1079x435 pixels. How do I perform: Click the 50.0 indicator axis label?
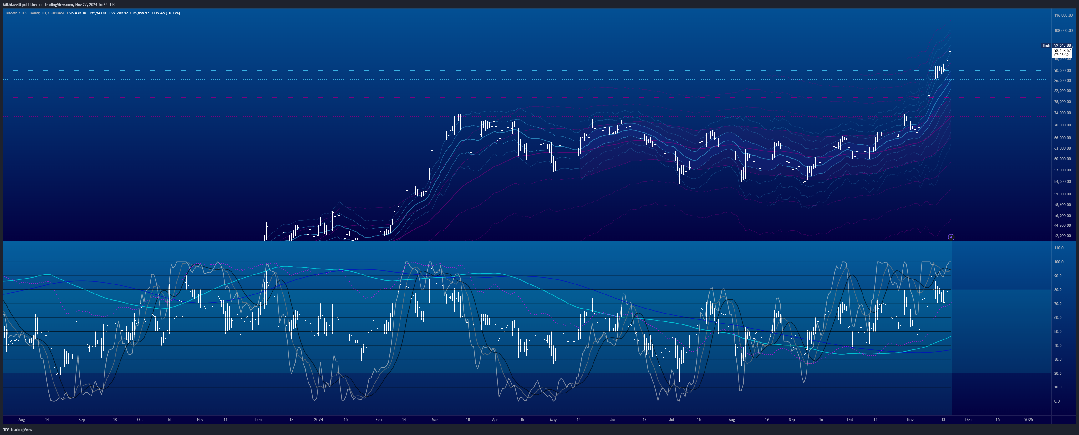pyautogui.click(x=1058, y=332)
